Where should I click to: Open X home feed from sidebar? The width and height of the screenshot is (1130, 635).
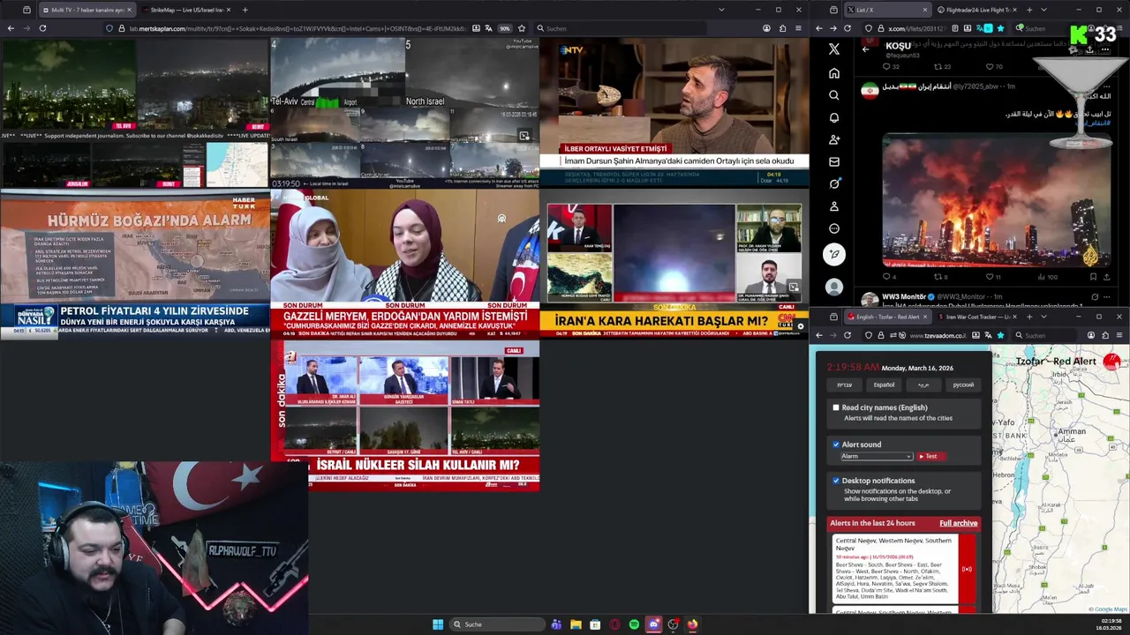coord(834,72)
